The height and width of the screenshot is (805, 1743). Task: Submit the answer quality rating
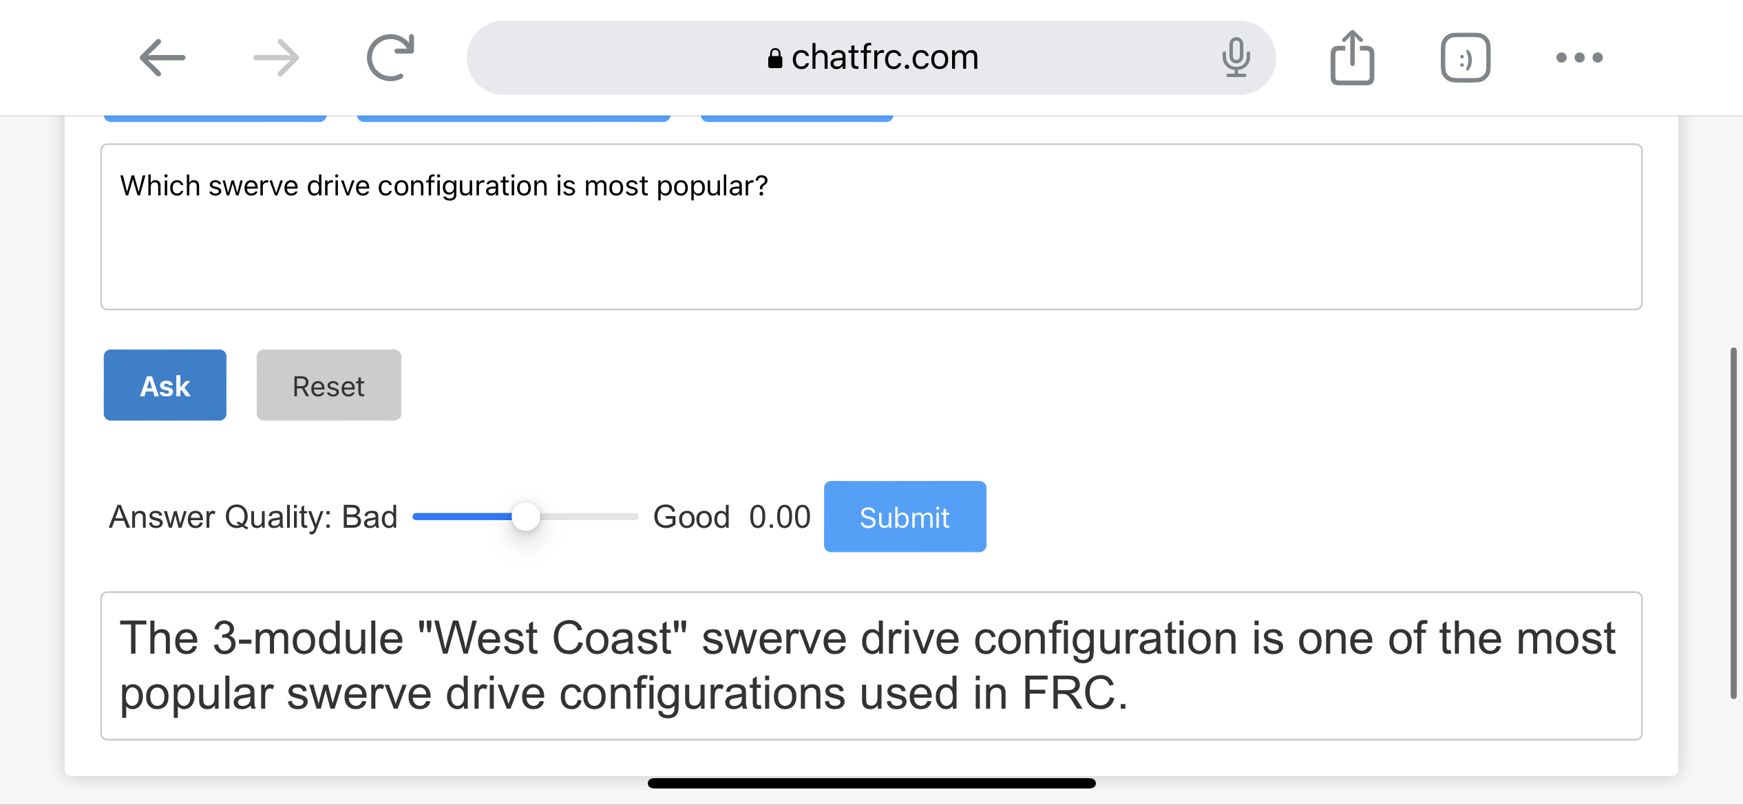pos(905,517)
